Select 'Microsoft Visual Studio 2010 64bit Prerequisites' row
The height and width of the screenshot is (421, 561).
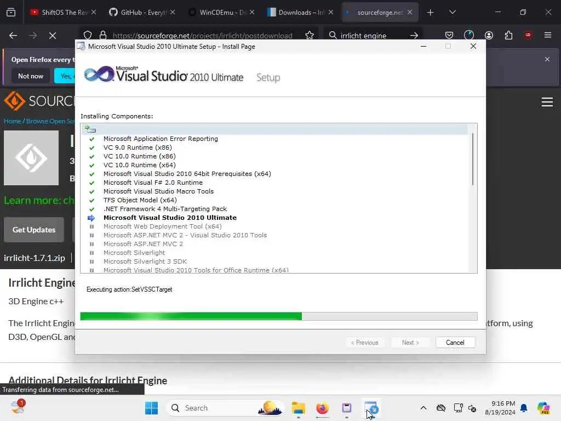187,174
